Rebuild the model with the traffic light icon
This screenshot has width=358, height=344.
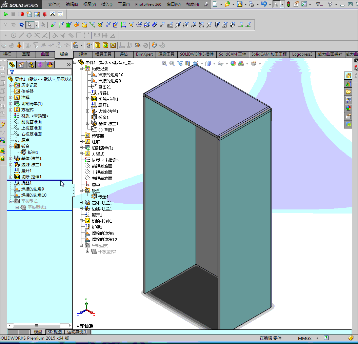[x=289, y=4]
